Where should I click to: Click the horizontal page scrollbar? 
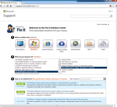[57, 106]
